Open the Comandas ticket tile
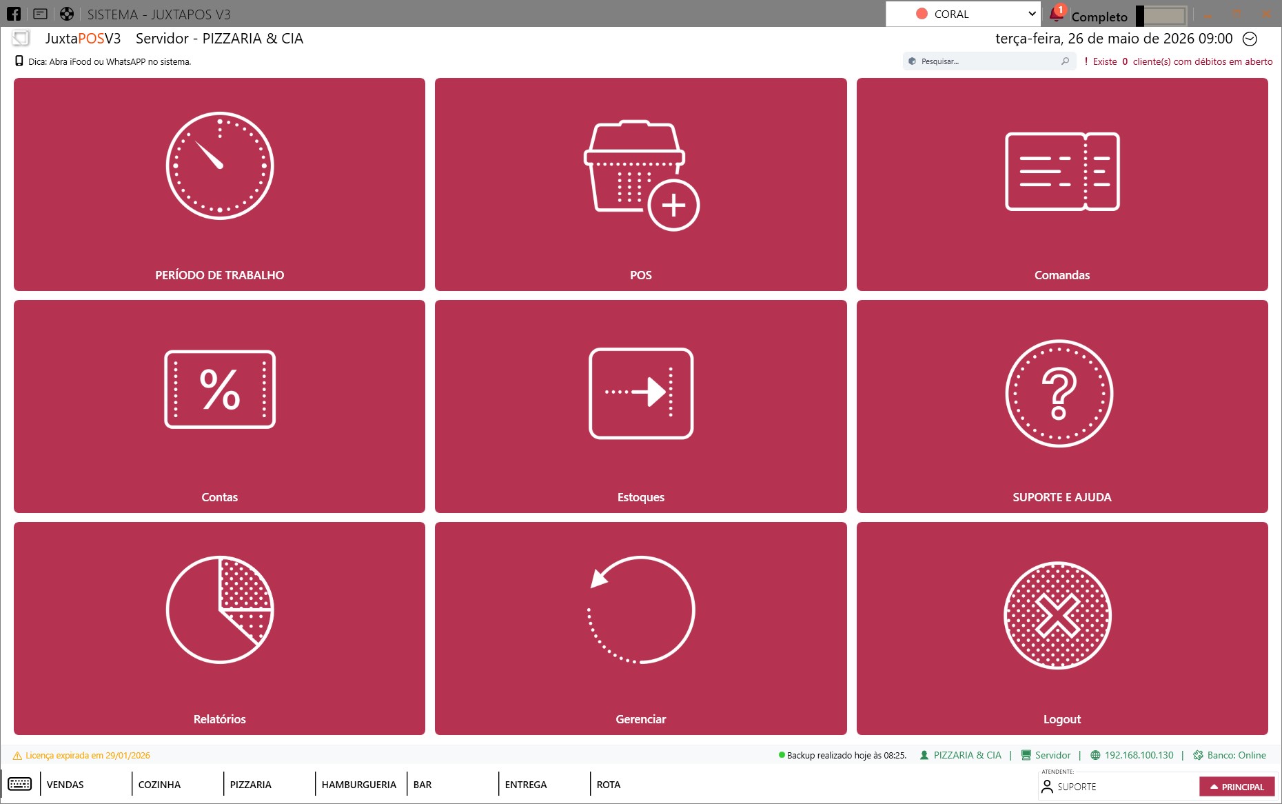Screen dimensions: 1282x804 pos(1062,184)
